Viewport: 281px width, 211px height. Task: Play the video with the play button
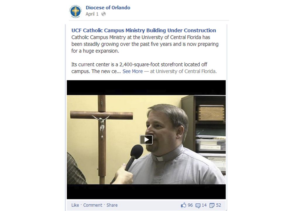pyautogui.click(x=146, y=139)
